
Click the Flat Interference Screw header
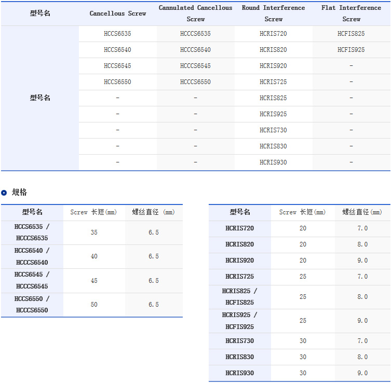(x=352, y=13)
